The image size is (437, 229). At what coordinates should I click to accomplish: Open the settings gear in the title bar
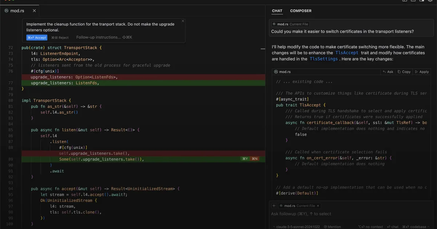pyautogui.click(x=430, y=1)
